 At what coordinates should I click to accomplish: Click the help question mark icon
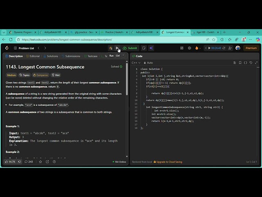[x=54, y=162]
